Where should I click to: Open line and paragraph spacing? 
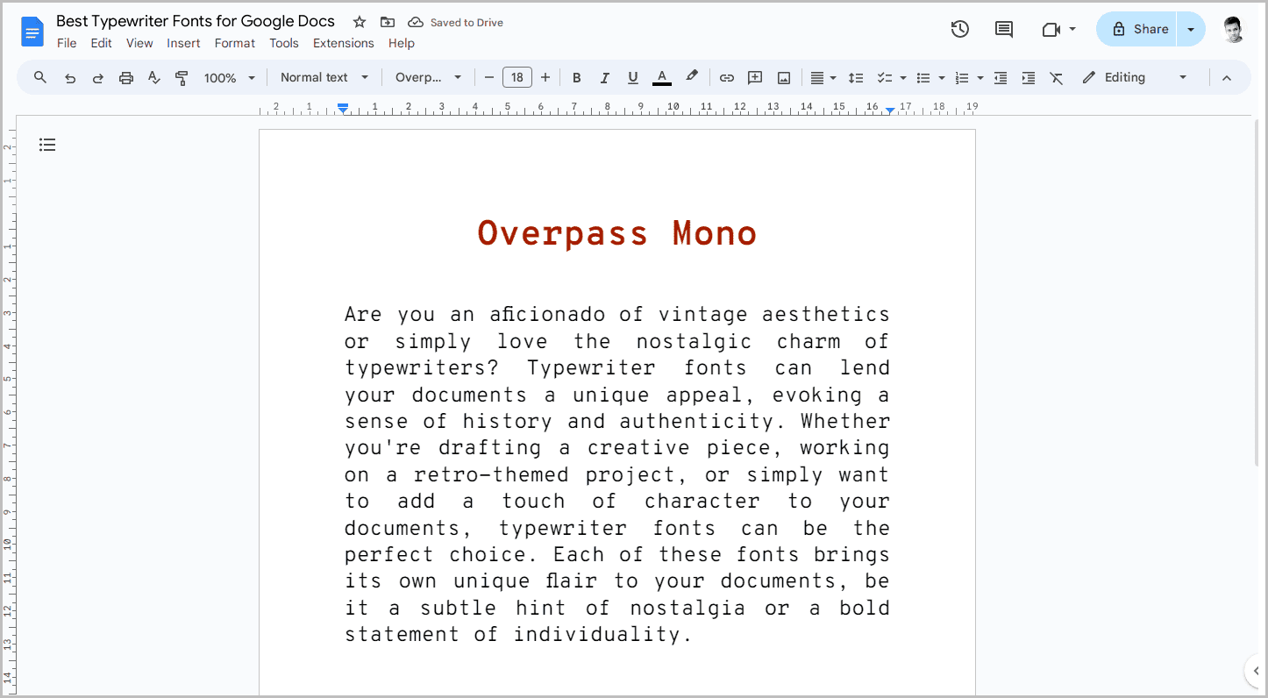857,78
